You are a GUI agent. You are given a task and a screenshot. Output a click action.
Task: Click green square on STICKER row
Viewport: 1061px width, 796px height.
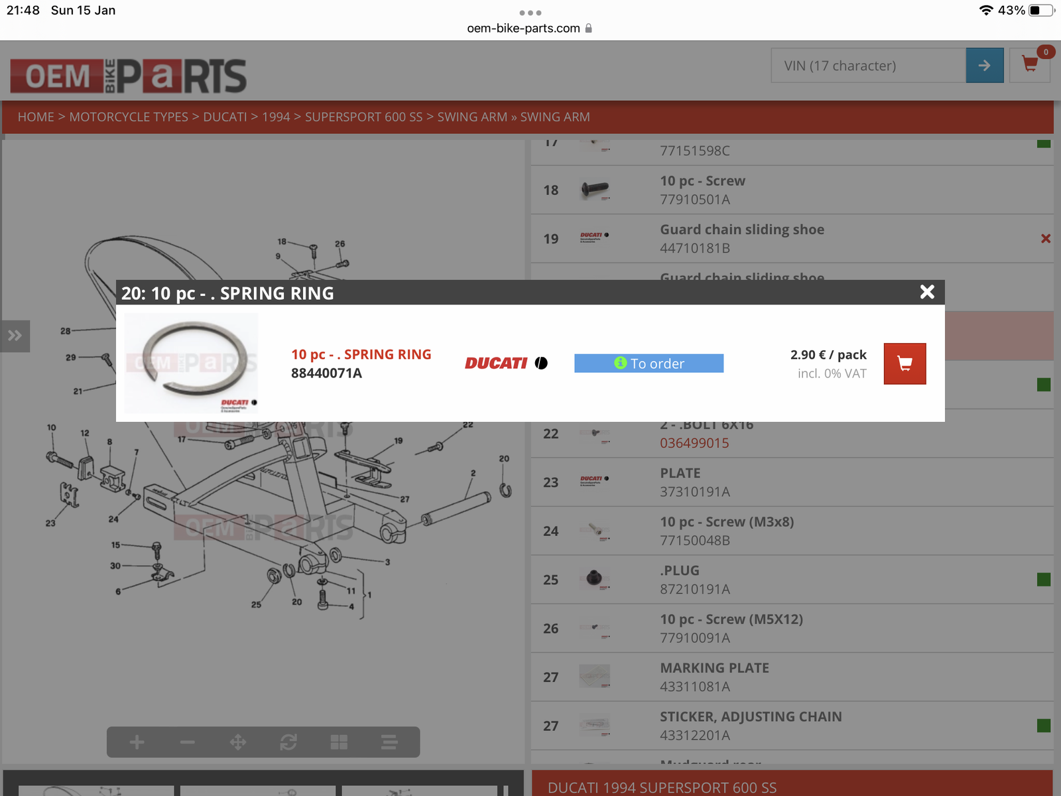click(1044, 726)
